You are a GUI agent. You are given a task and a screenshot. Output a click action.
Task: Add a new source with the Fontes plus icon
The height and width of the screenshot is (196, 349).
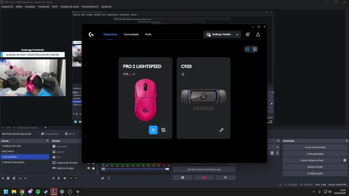point(53,178)
